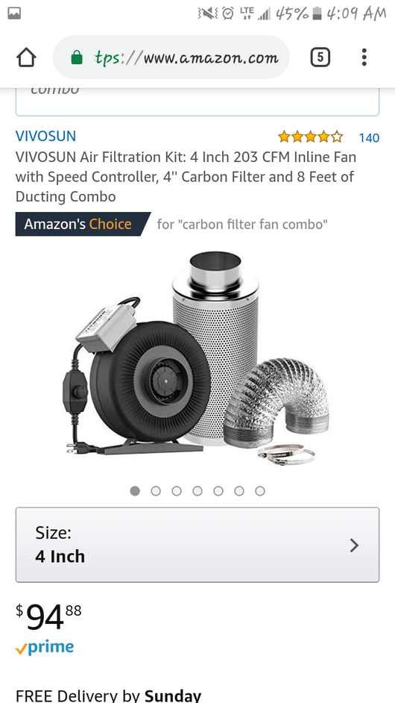Open Chrome's three-dot overflow menu

point(364,57)
